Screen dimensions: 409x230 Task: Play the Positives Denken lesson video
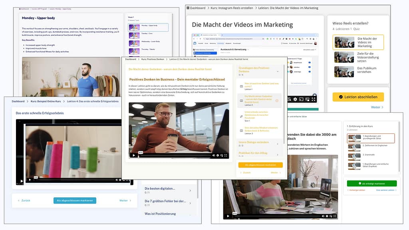[x=134, y=155]
